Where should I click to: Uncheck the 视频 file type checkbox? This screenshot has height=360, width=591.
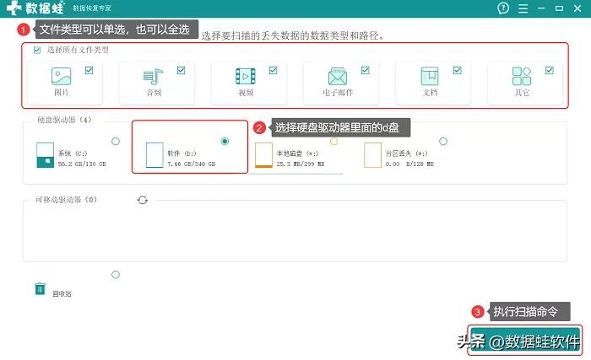click(274, 71)
